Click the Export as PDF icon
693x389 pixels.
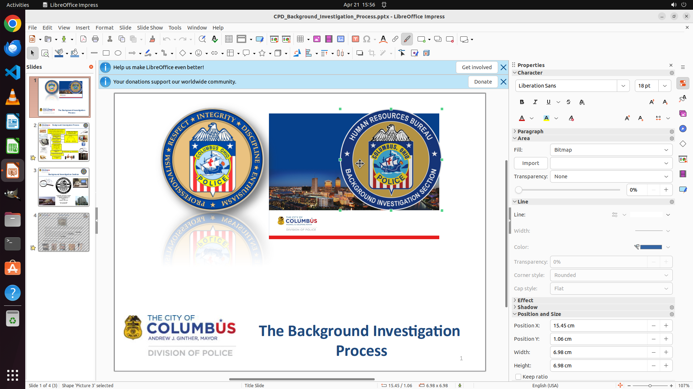coord(83,39)
